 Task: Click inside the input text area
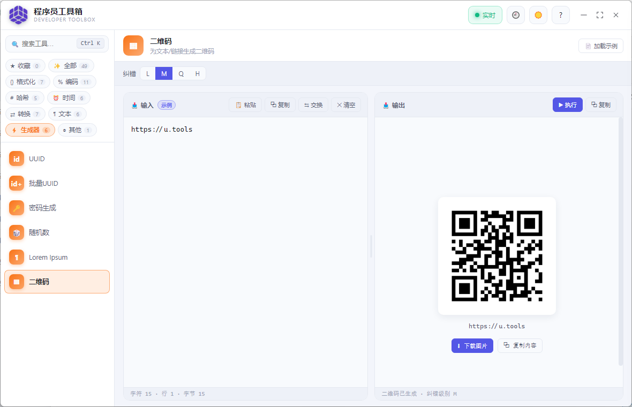coord(245,252)
